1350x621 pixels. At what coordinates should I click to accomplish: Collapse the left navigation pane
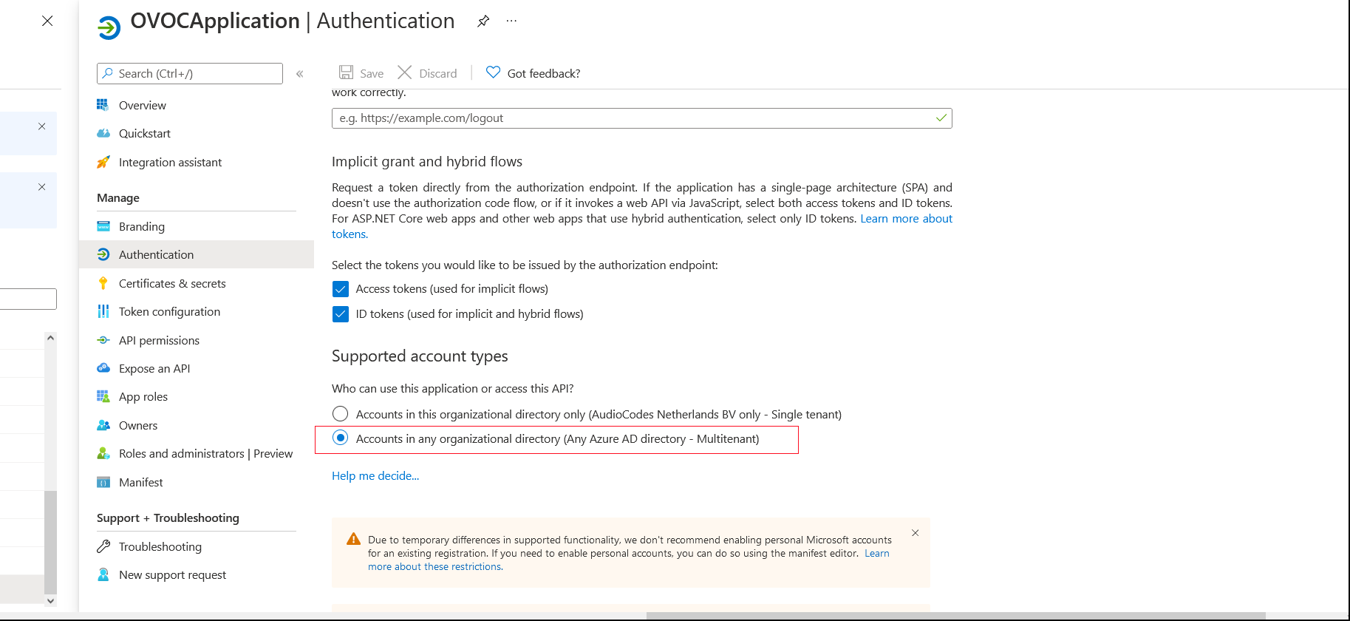coord(300,73)
